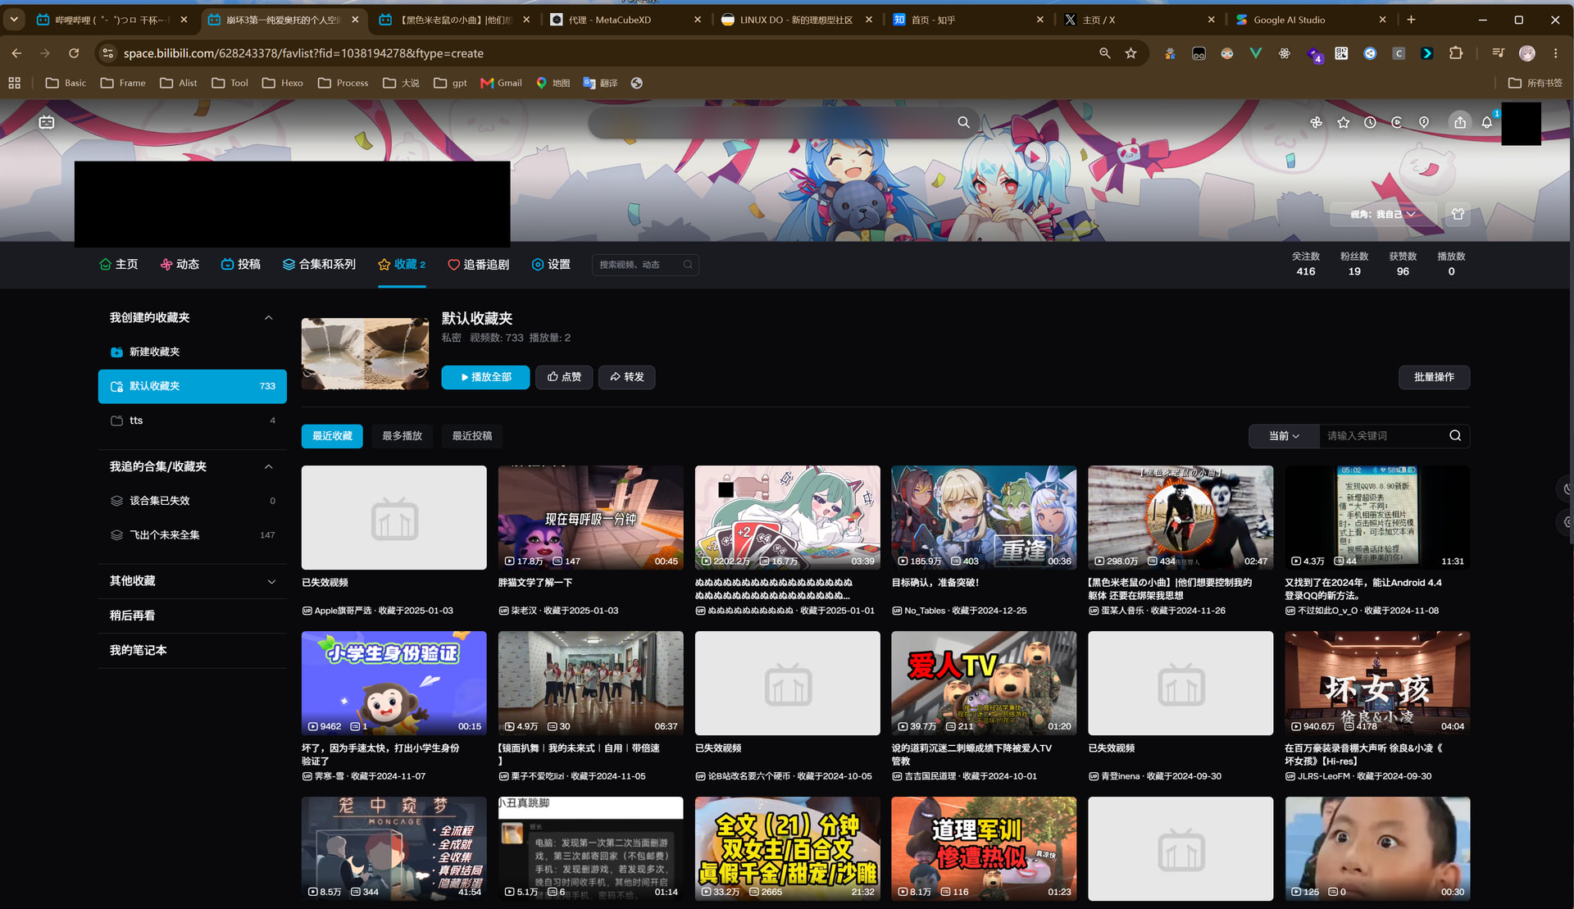Switch to the 投稿 profile tab
Image resolution: width=1574 pixels, height=909 pixels.
[x=241, y=265]
